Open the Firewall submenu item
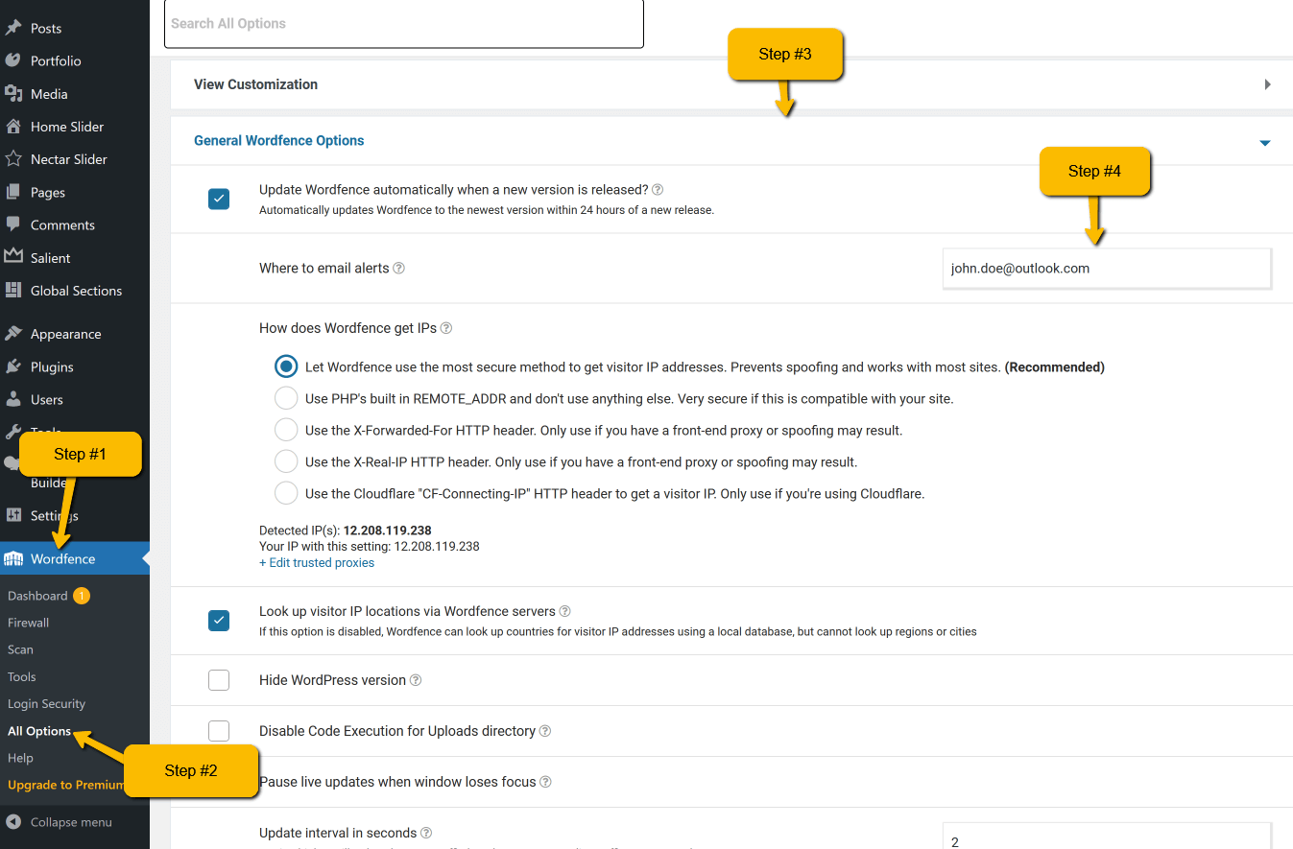Screen dimensions: 1293x849 (x=28, y=623)
